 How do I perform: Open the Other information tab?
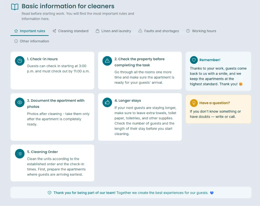click(32, 41)
